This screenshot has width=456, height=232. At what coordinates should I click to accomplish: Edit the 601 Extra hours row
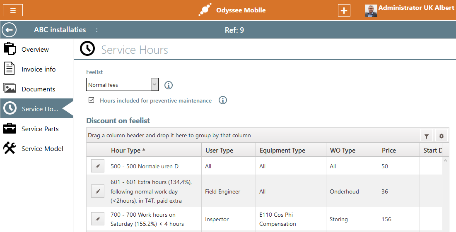(98, 191)
